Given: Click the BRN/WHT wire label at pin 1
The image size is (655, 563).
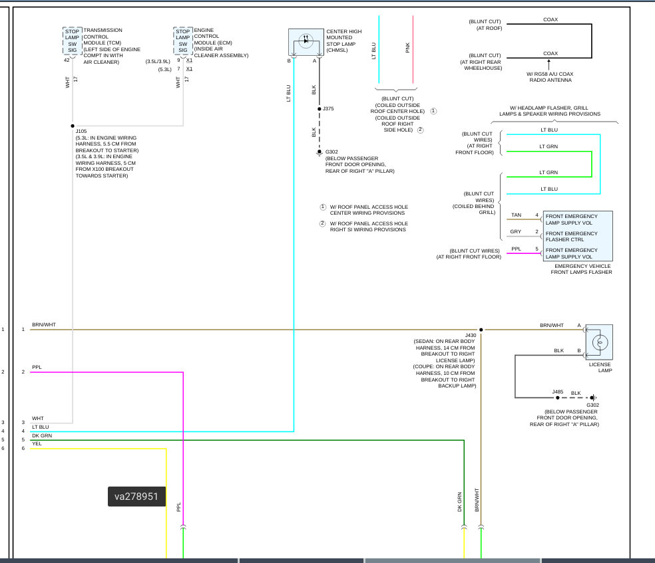Looking at the screenshot, I should pos(44,324).
